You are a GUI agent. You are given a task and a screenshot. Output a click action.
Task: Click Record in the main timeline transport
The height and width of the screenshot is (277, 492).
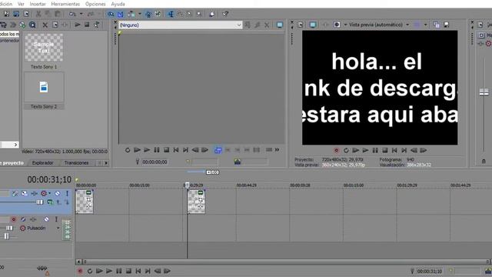pyautogui.click(x=80, y=271)
